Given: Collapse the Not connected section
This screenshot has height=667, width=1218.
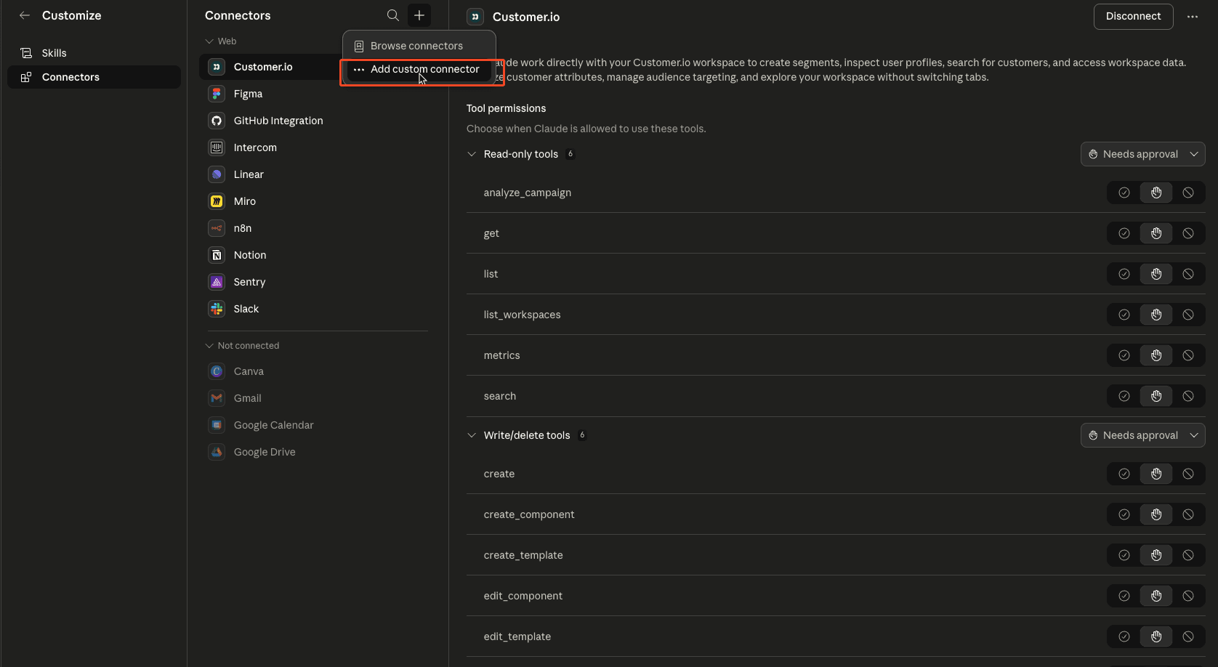Looking at the screenshot, I should click(x=209, y=345).
